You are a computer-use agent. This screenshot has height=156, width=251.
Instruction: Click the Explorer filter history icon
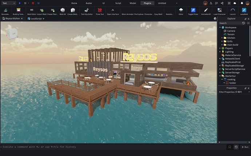click(243, 23)
